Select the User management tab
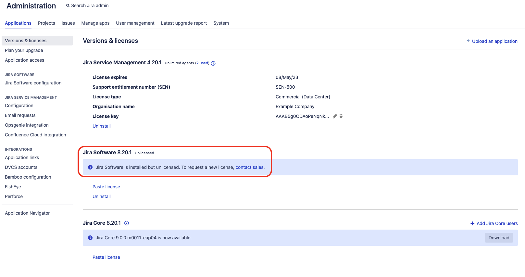This screenshot has width=525, height=277. coord(135,23)
